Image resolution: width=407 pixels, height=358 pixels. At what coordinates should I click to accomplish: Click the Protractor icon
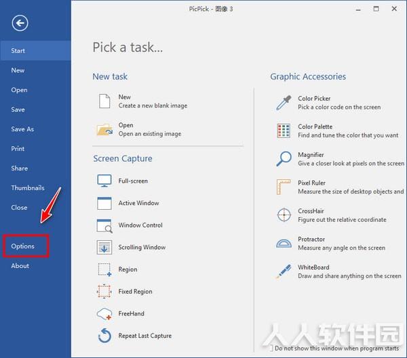(284, 244)
